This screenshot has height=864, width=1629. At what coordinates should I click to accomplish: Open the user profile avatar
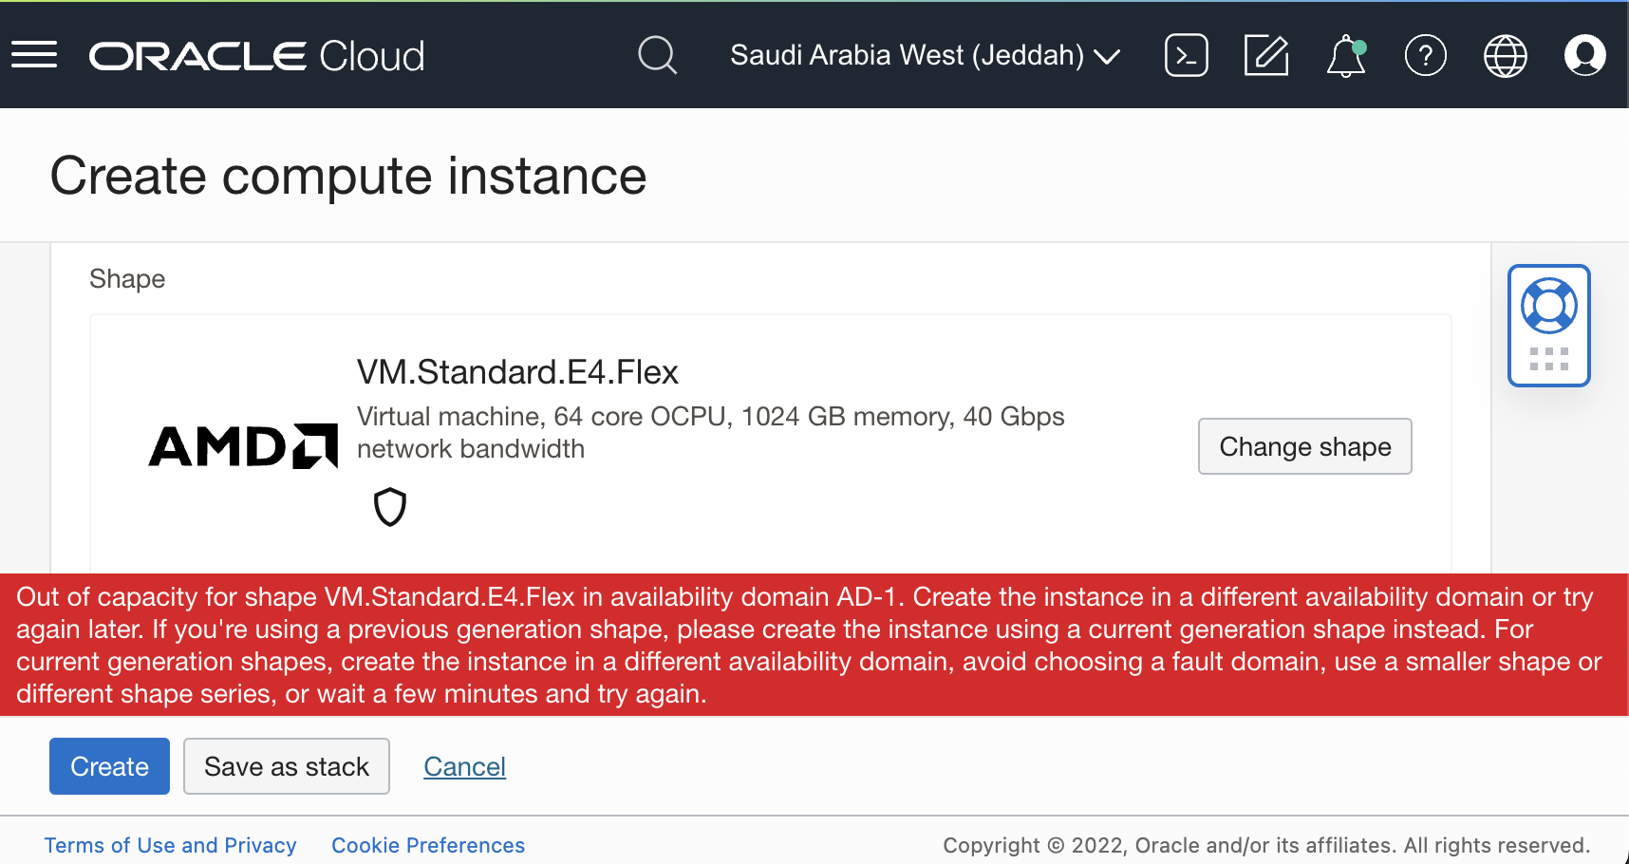(1585, 55)
